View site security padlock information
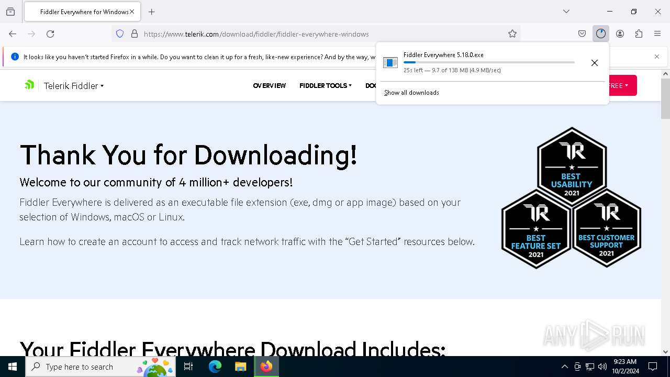 click(135, 34)
